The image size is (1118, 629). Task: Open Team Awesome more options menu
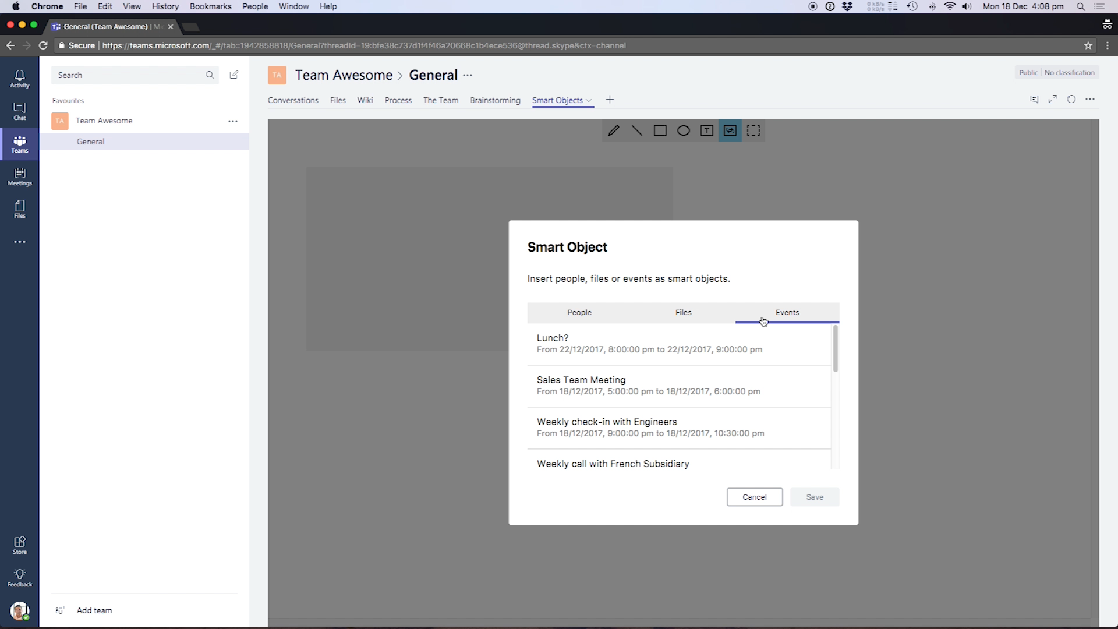233,121
